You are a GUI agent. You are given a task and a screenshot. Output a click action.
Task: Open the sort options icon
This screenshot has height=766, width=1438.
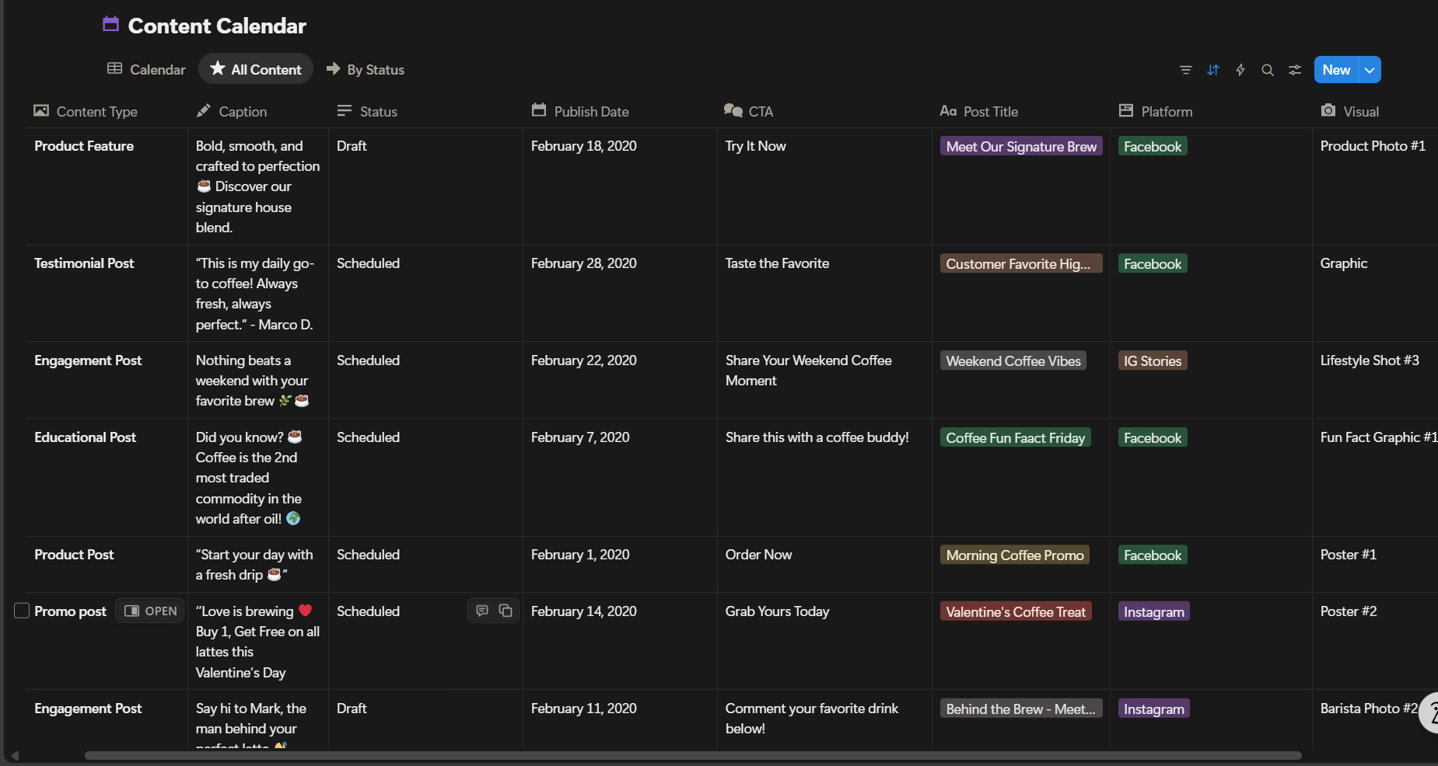(x=1212, y=70)
